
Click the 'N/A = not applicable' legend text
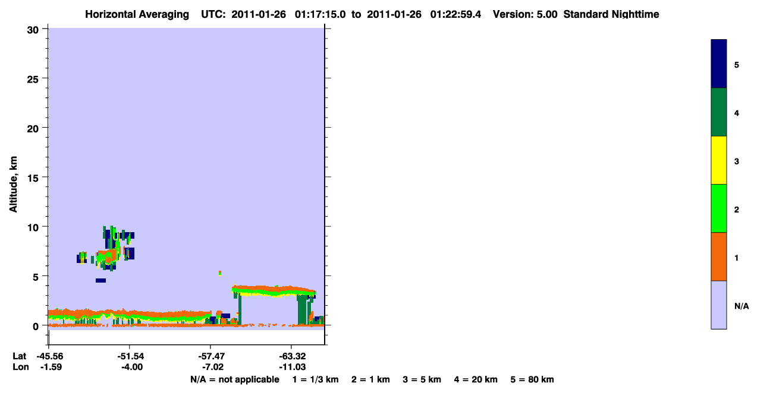coord(235,379)
